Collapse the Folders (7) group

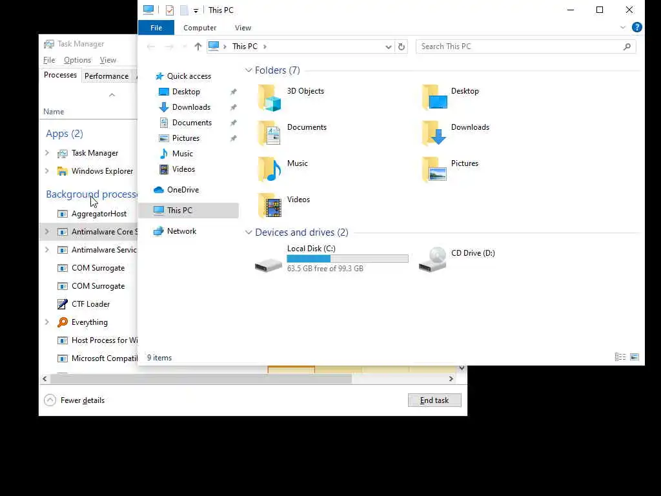click(x=249, y=70)
